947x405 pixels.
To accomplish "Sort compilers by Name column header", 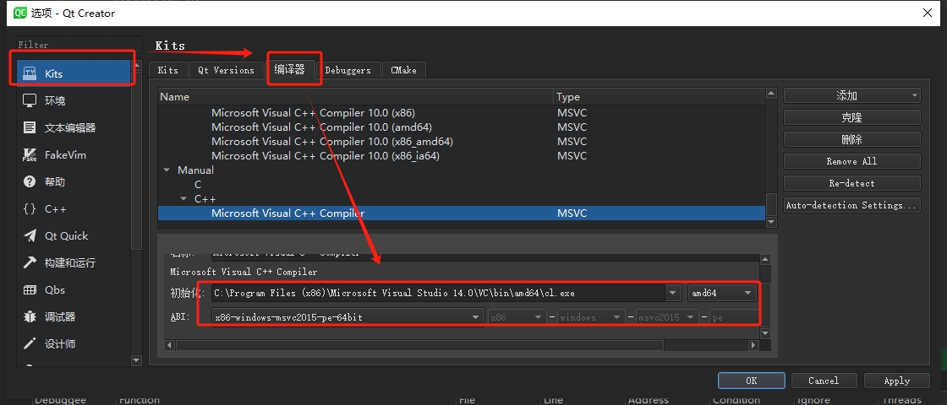I will pyautogui.click(x=355, y=96).
